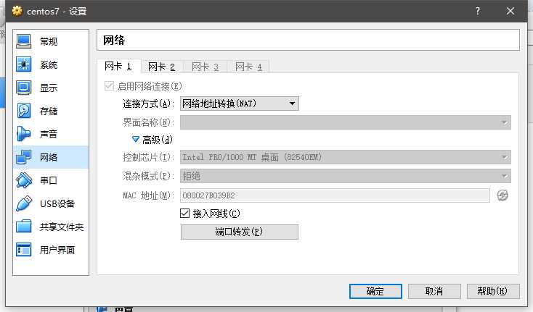The image size is (533, 312).
Task: Open the 界面名称(N) dropdown
Action: coord(346,122)
